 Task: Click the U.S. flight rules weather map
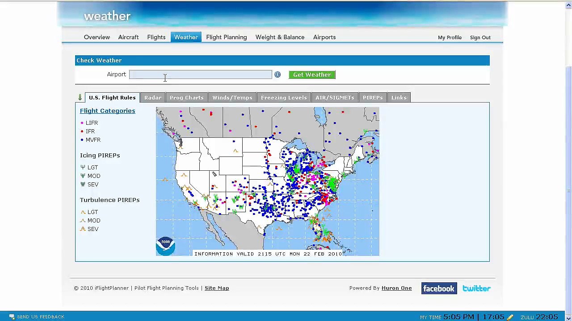pos(268,181)
